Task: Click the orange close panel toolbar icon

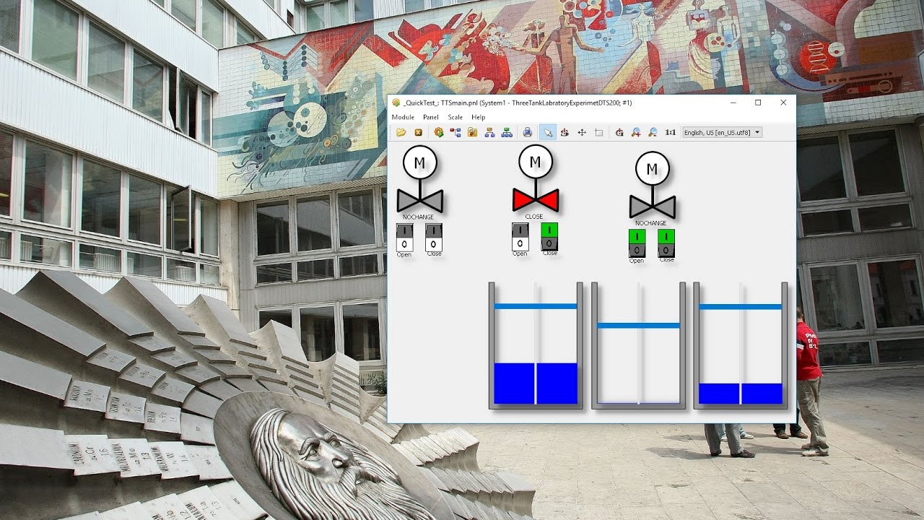Action: tap(418, 132)
